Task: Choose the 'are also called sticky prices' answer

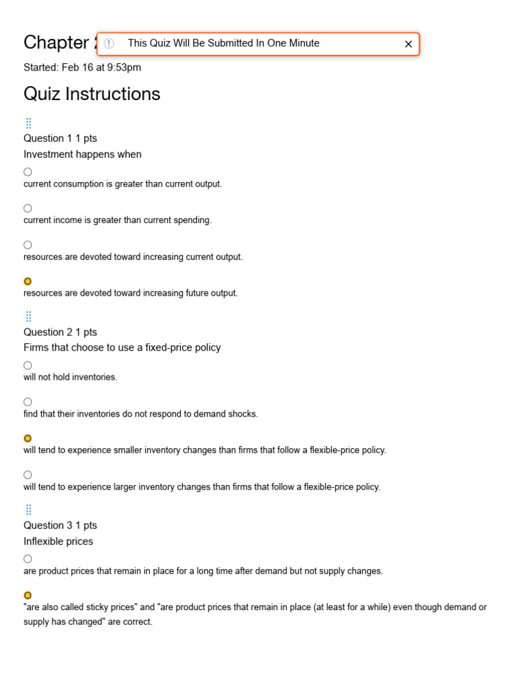Action: [28, 595]
